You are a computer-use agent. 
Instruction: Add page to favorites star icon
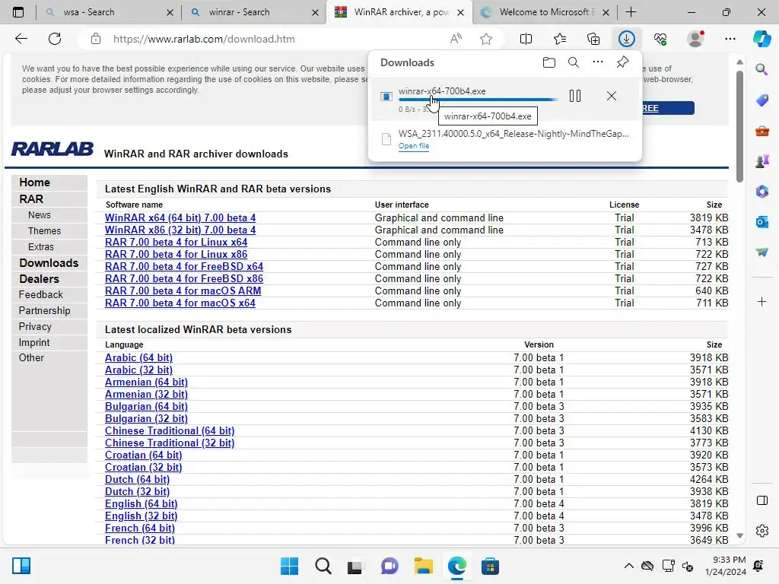point(486,39)
